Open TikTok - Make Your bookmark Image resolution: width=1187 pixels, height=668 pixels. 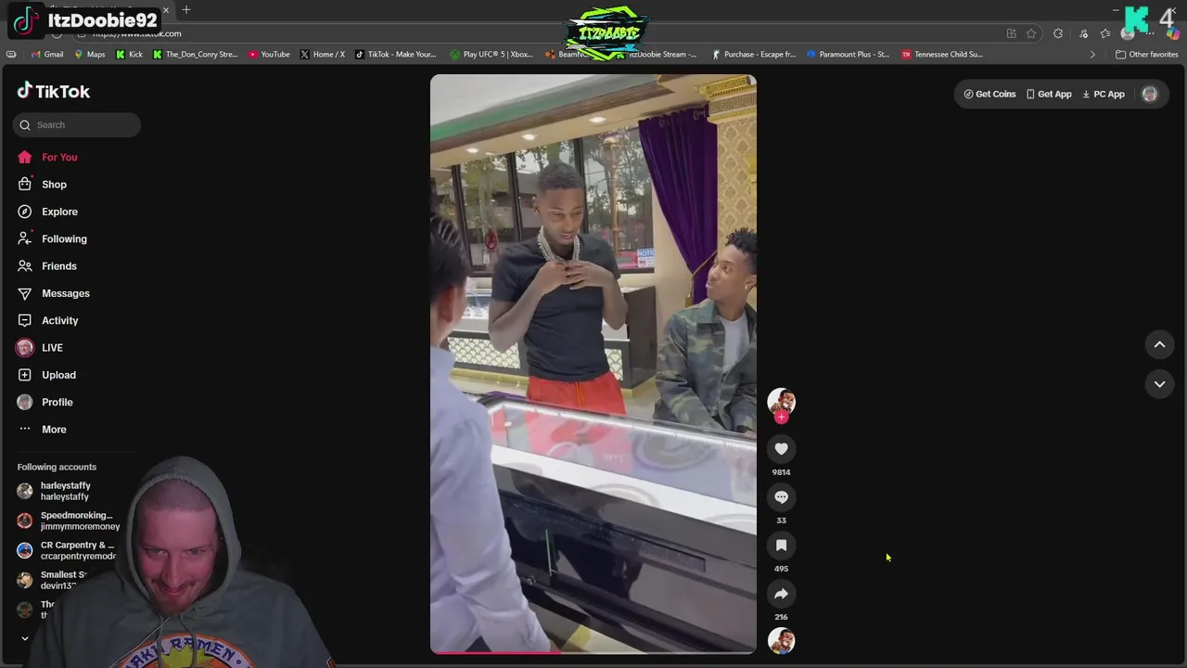[x=396, y=55]
